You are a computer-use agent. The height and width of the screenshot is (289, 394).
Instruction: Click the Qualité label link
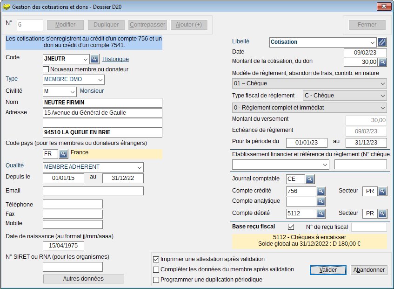(x=14, y=165)
